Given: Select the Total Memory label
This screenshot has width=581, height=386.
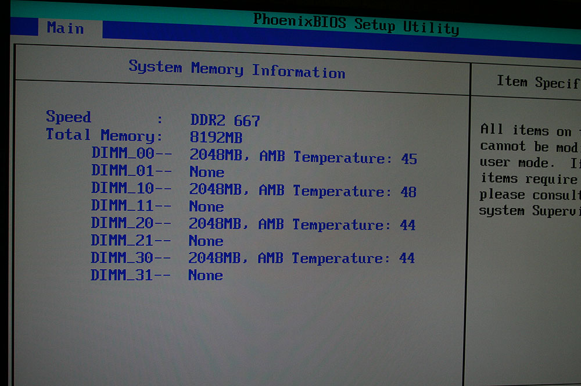Looking at the screenshot, I should [104, 135].
